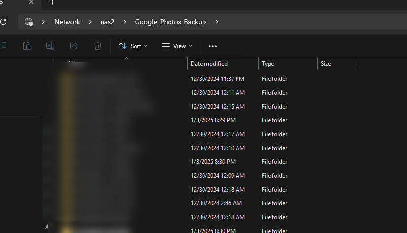Click the Share icon in toolbar

click(x=74, y=46)
